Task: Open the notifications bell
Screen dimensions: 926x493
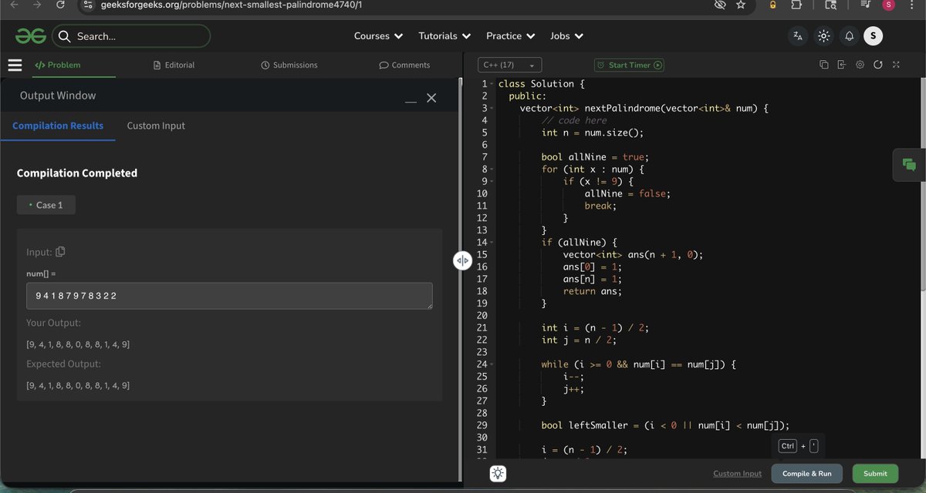Action: 849,36
